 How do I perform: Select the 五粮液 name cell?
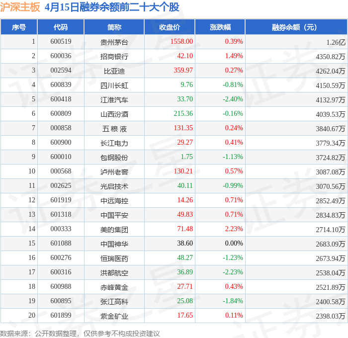(x=114, y=129)
